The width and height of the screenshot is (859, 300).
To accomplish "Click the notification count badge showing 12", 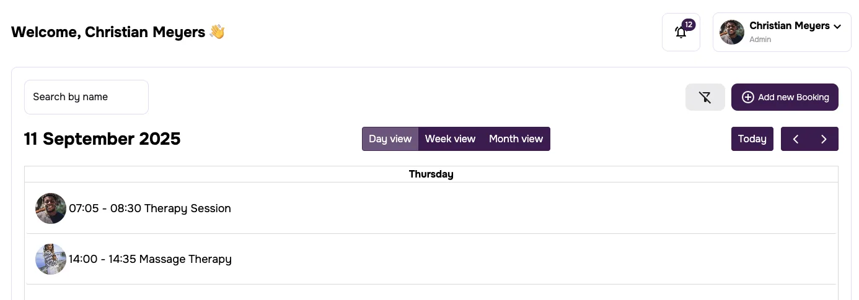I will coord(689,25).
